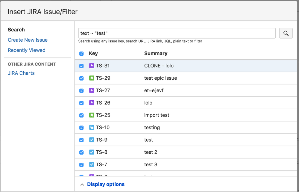Click summary 'testing'
The width and height of the screenshot is (299, 192).
click(152, 127)
